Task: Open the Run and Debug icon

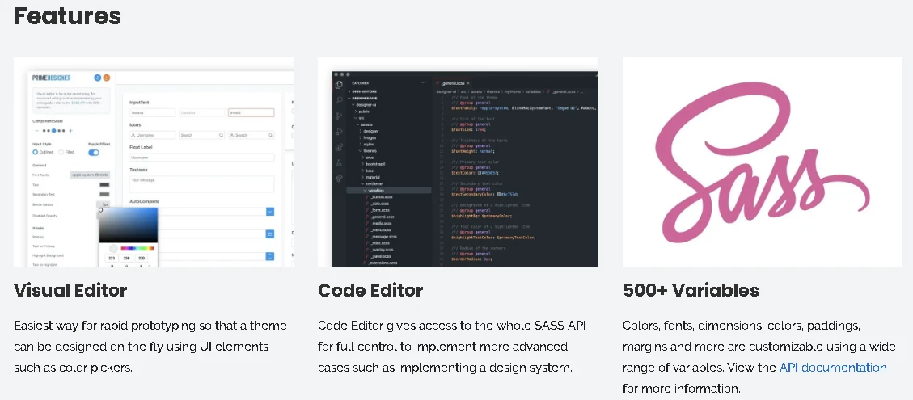Action: [x=339, y=132]
